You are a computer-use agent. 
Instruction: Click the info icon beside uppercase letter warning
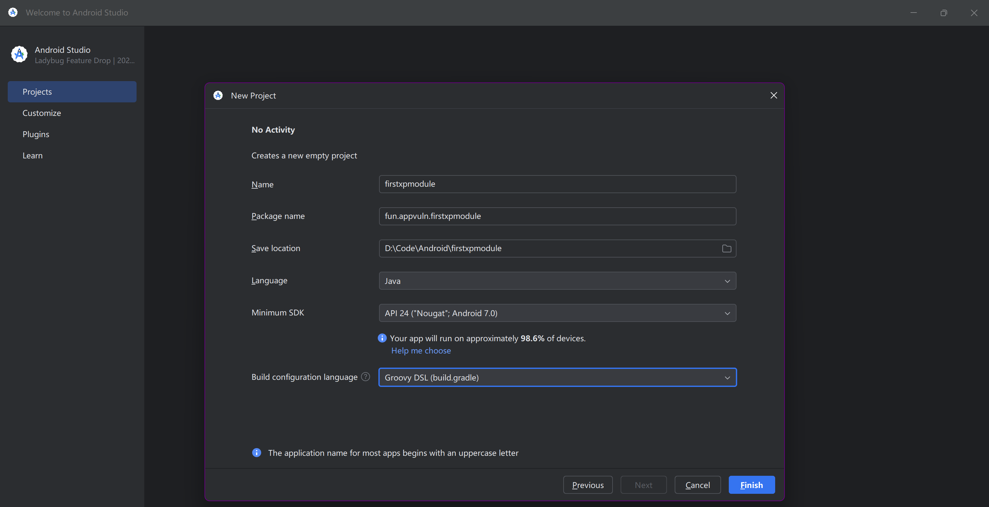pyautogui.click(x=256, y=453)
